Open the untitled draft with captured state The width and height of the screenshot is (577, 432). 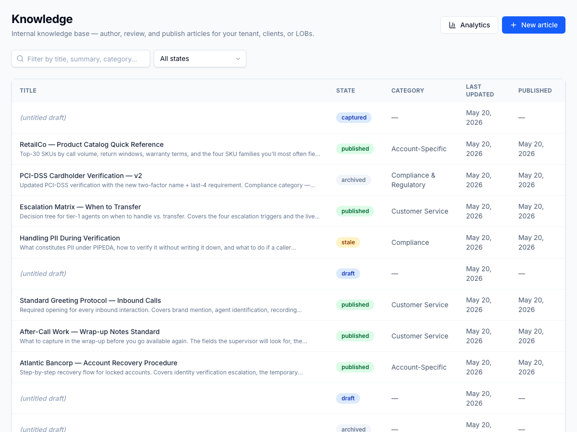(x=43, y=118)
